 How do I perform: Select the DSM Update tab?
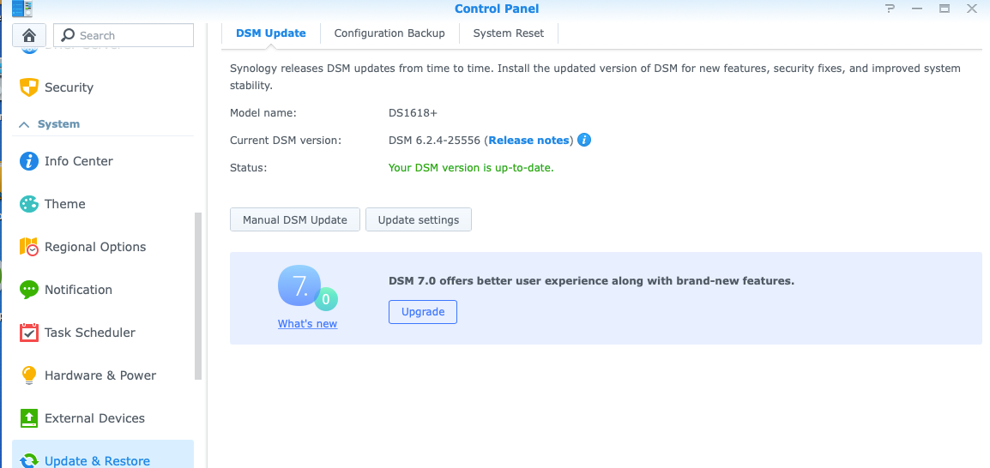[x=270, y=33]
